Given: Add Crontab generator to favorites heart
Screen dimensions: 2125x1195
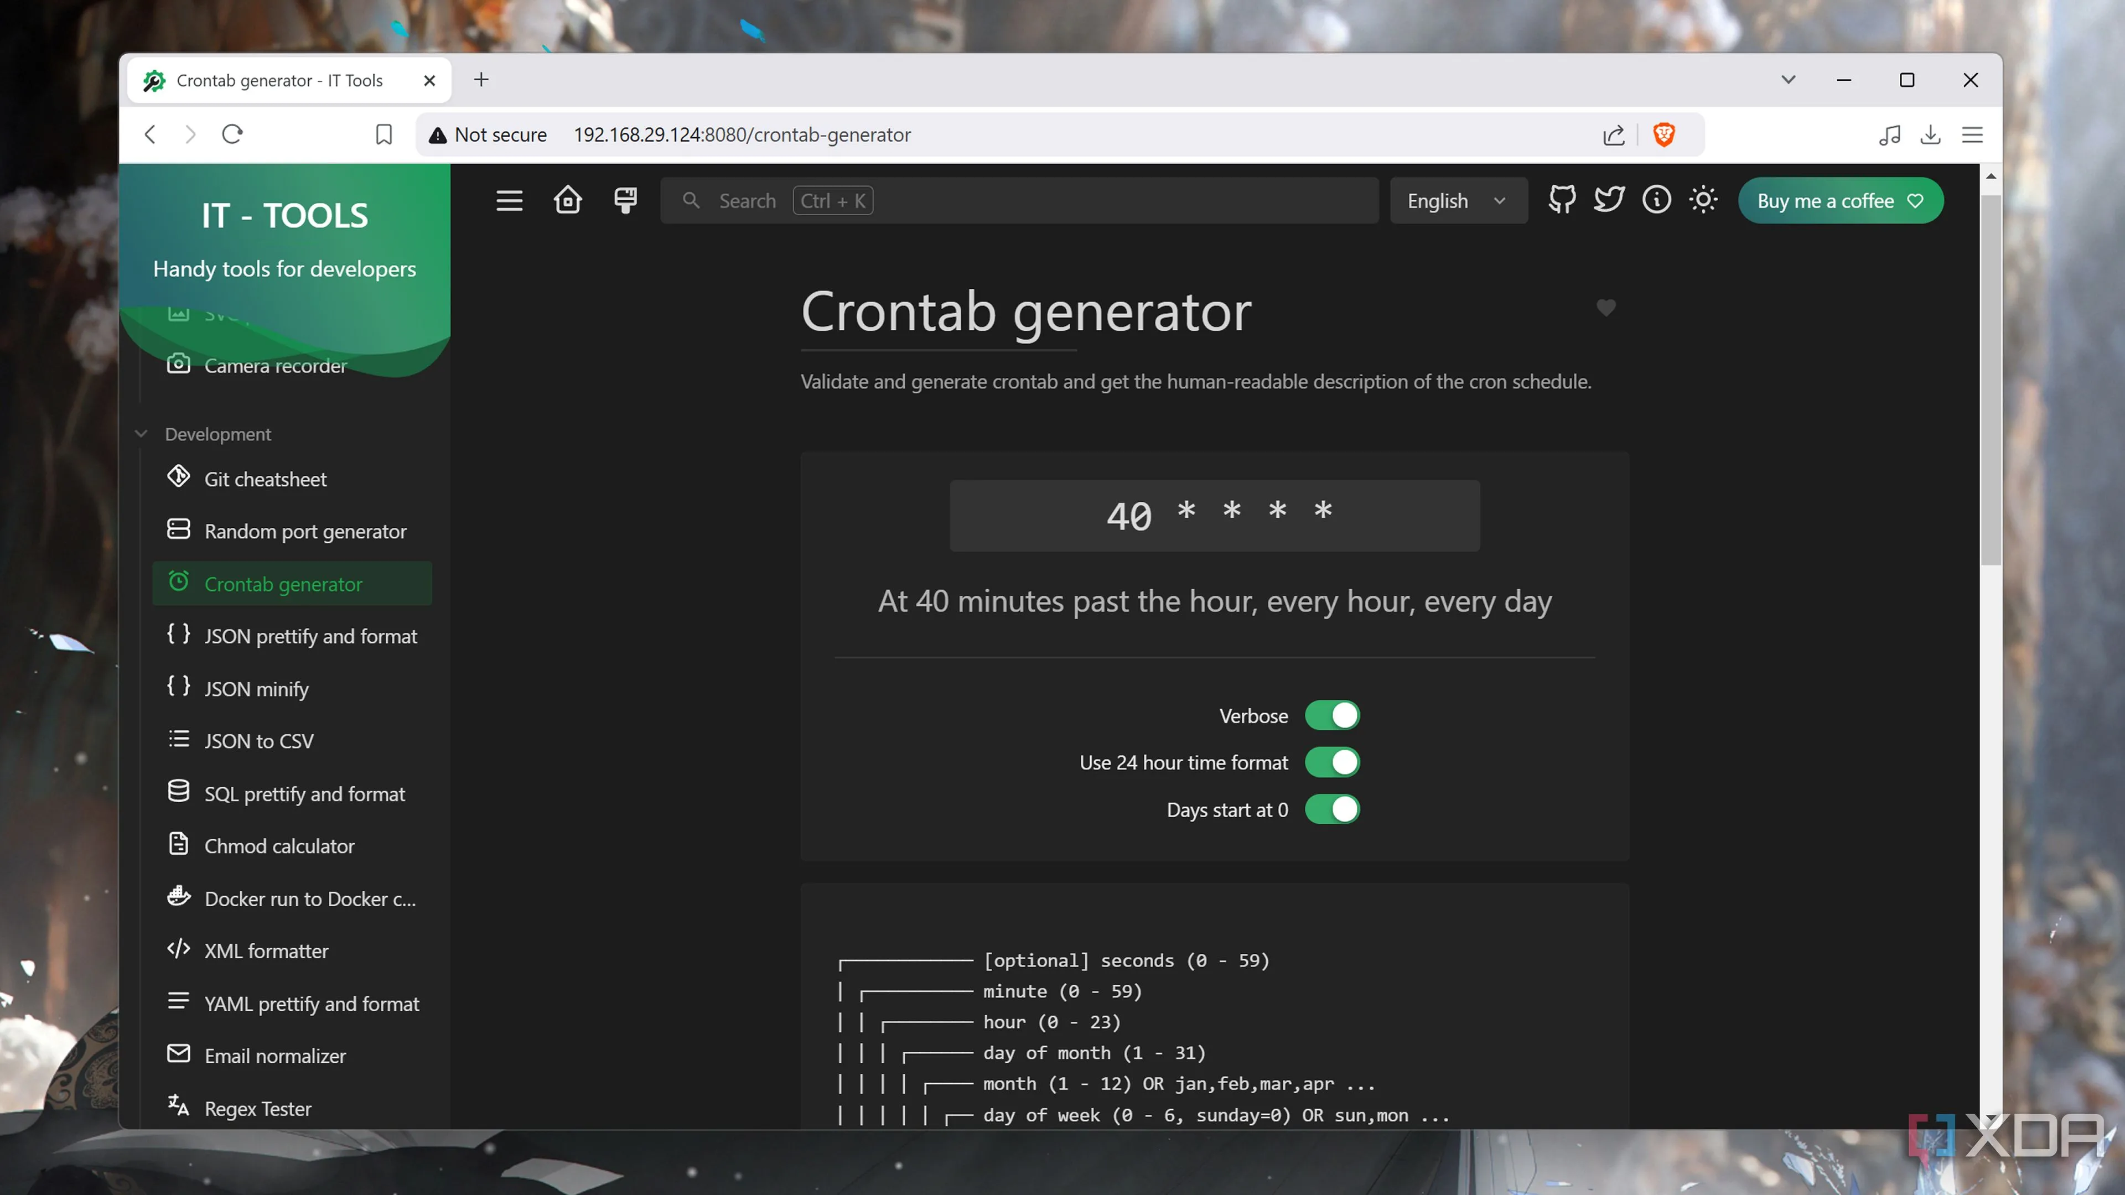Looking at the screenshot, I should click(1605, 308).
